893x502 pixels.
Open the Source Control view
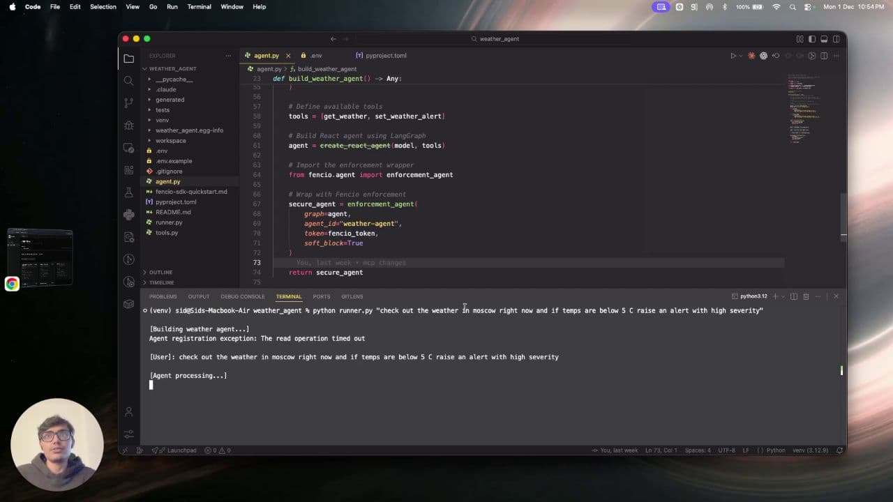(x=128, y=103)
